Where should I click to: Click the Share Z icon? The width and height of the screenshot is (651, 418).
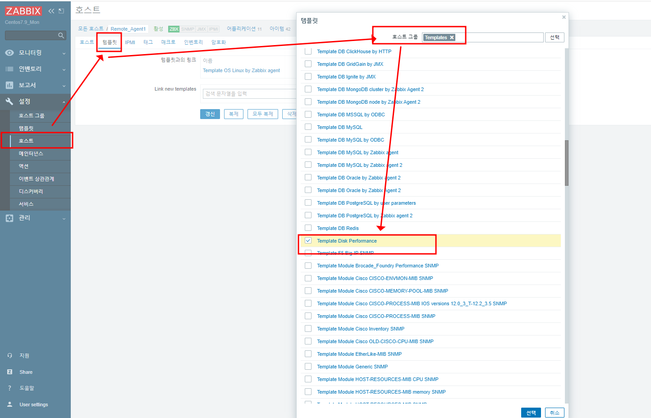coord(10,372)
